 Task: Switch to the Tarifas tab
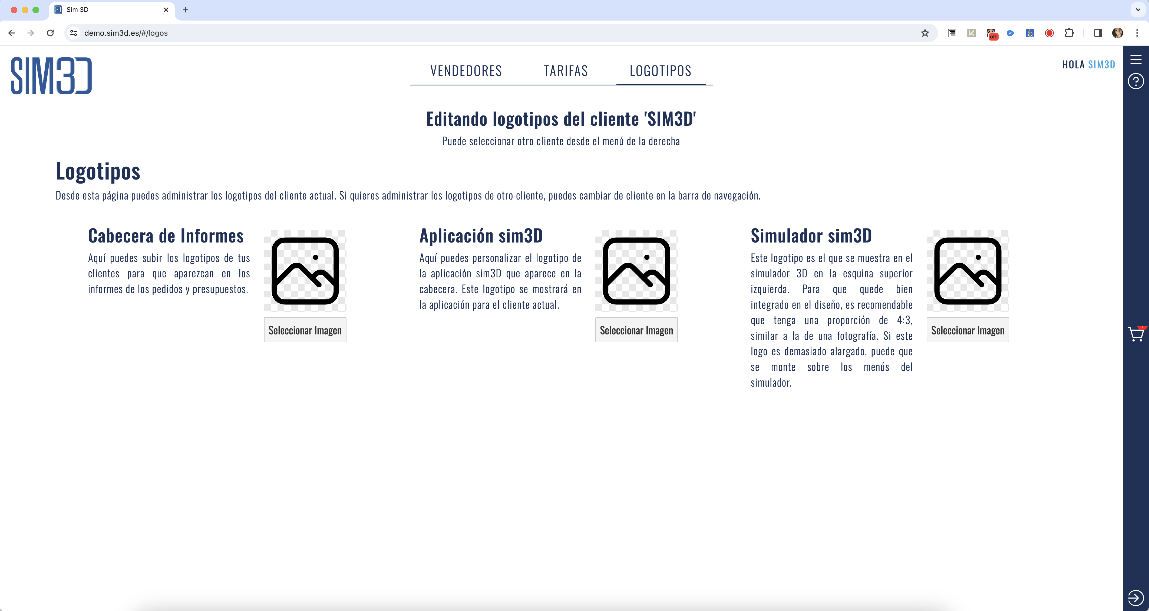(x=566, y=71)
